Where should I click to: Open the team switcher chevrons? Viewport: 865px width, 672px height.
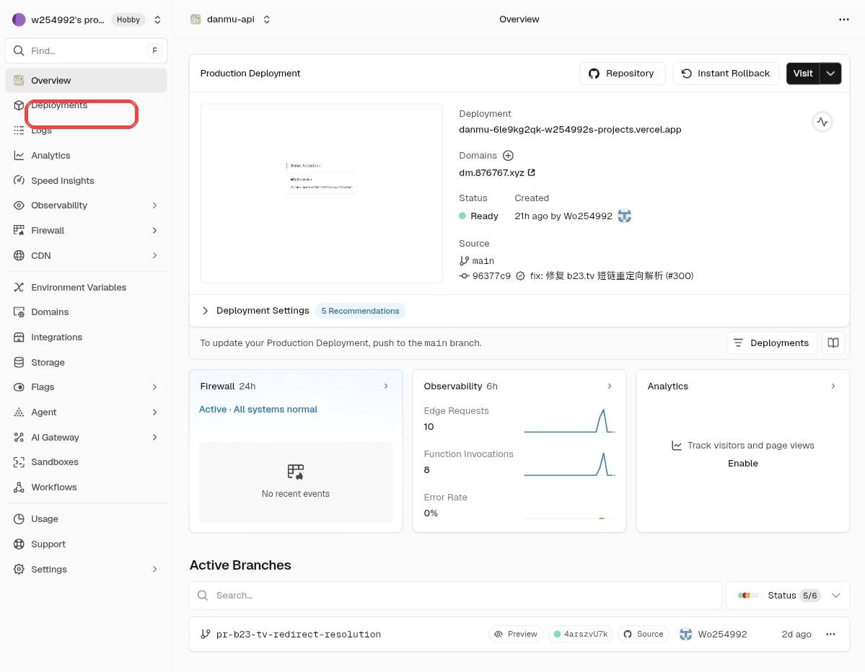point(157,19)
